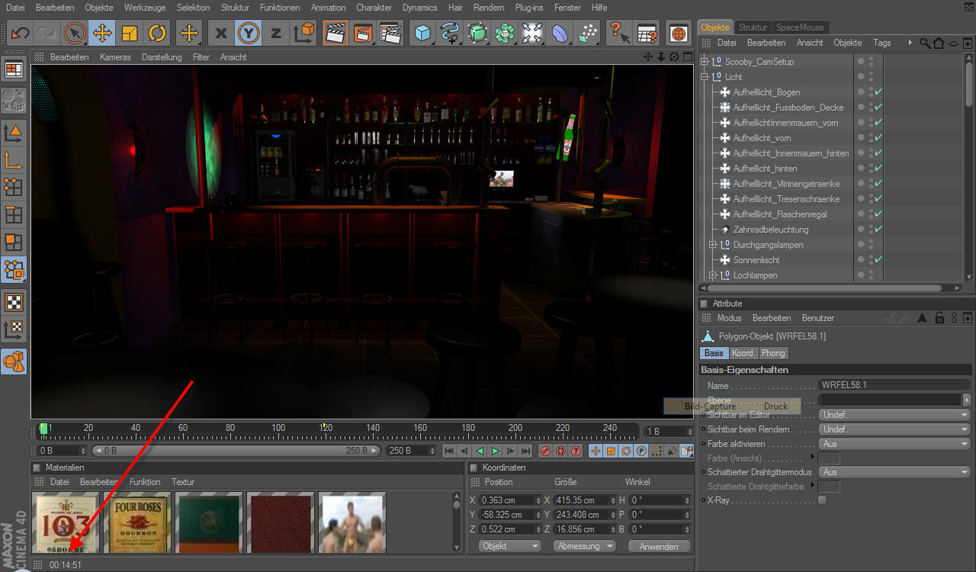
Task: Jump to the end of the animation
Action: click(x=525, y=451)
